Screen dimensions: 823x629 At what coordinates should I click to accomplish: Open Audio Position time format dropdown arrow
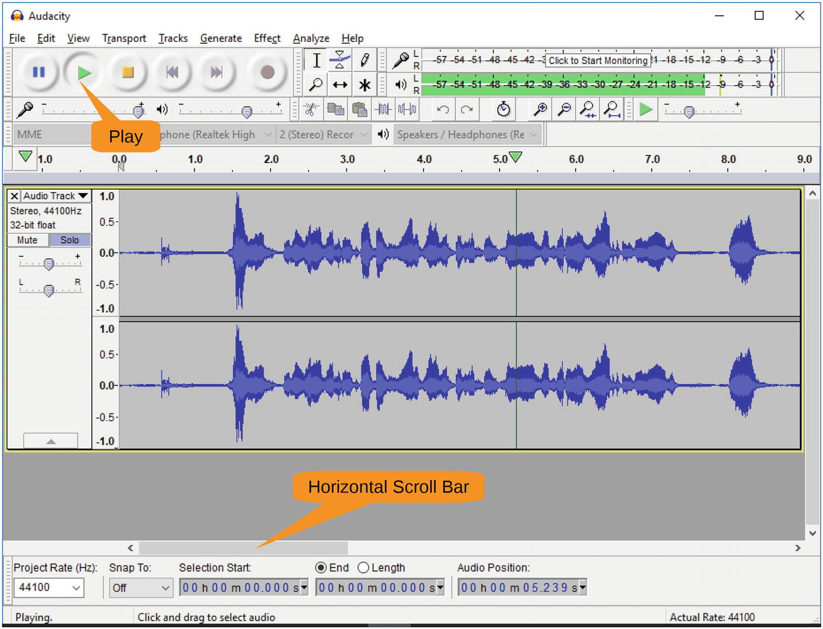point(583,588)
